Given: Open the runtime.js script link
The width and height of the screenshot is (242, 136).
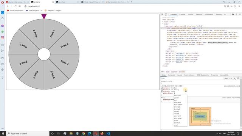Looking at the screenshot, I should point(180,53).
